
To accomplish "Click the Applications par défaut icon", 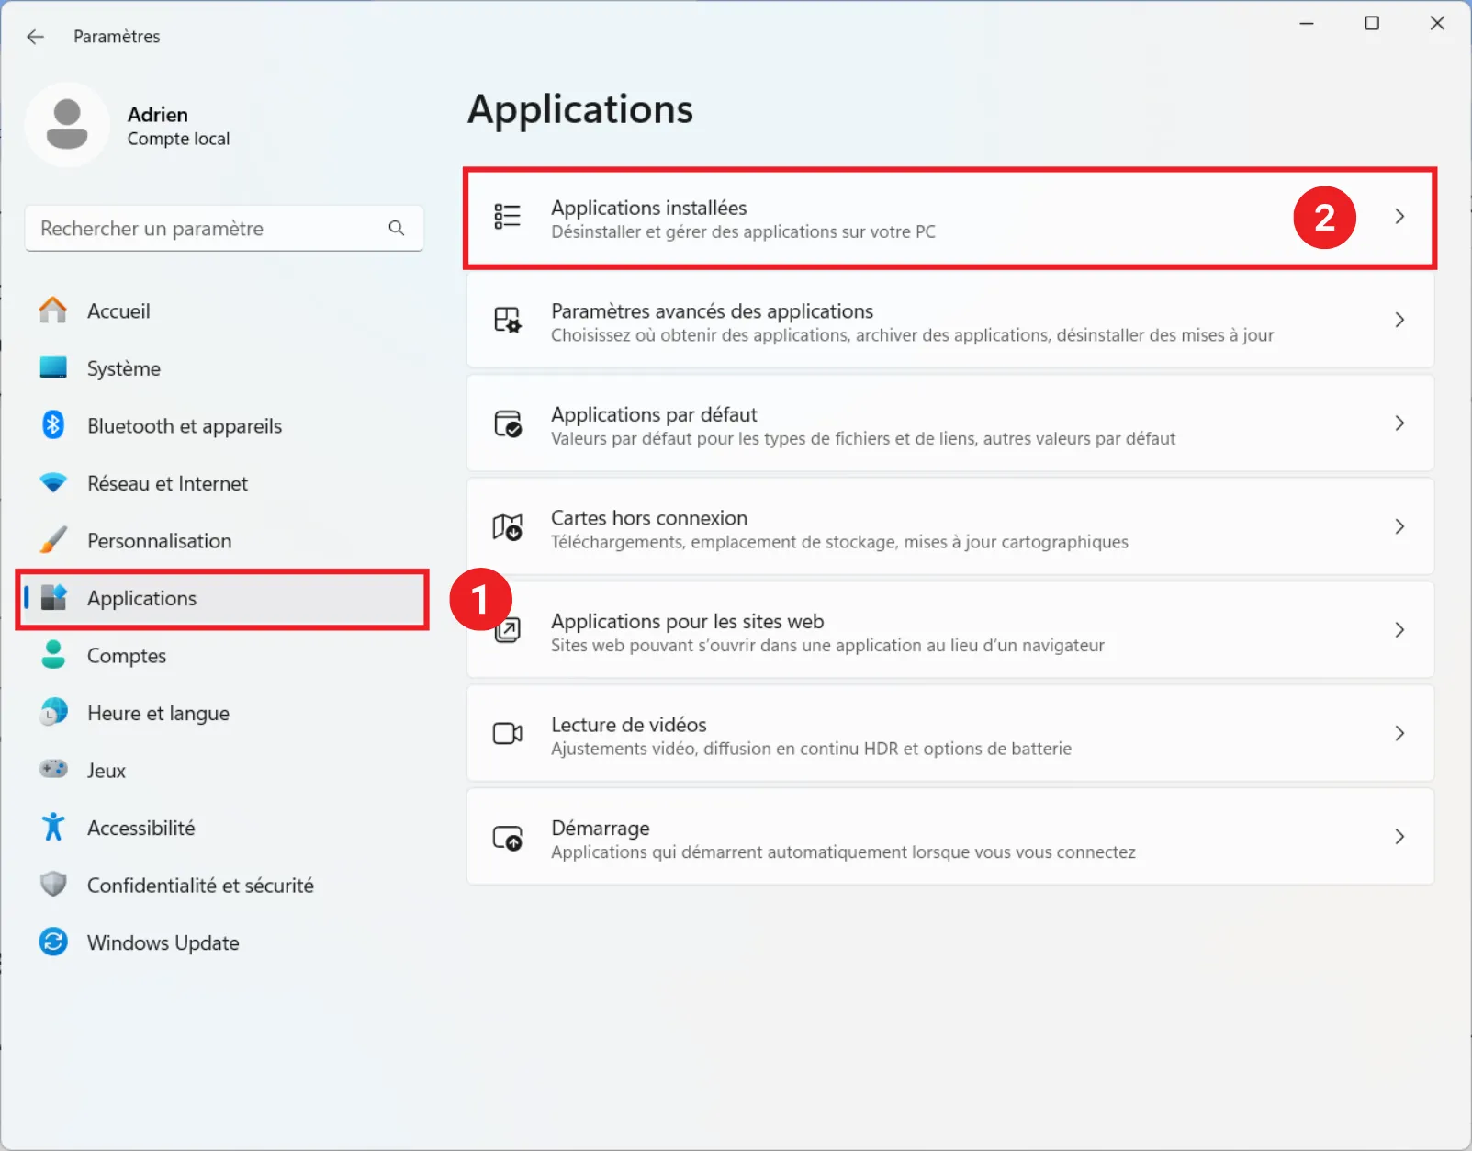I will point(507,423).
